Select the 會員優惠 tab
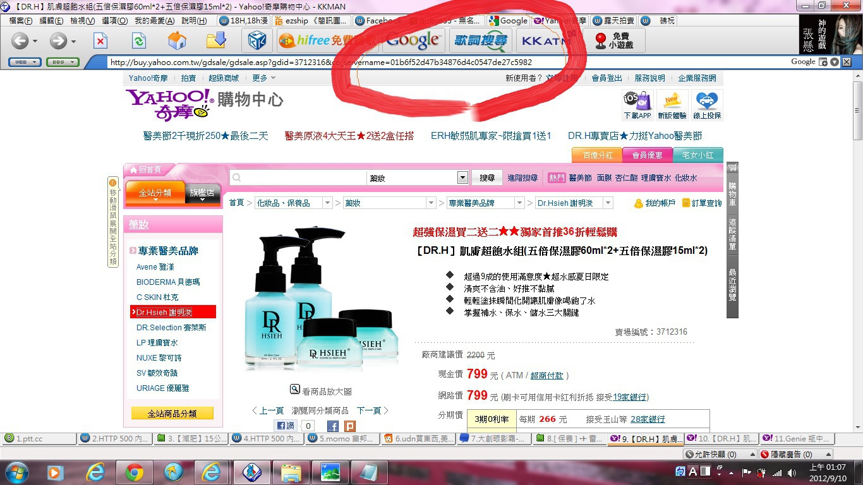Screen dimensions: 863x485 [648, 155]
